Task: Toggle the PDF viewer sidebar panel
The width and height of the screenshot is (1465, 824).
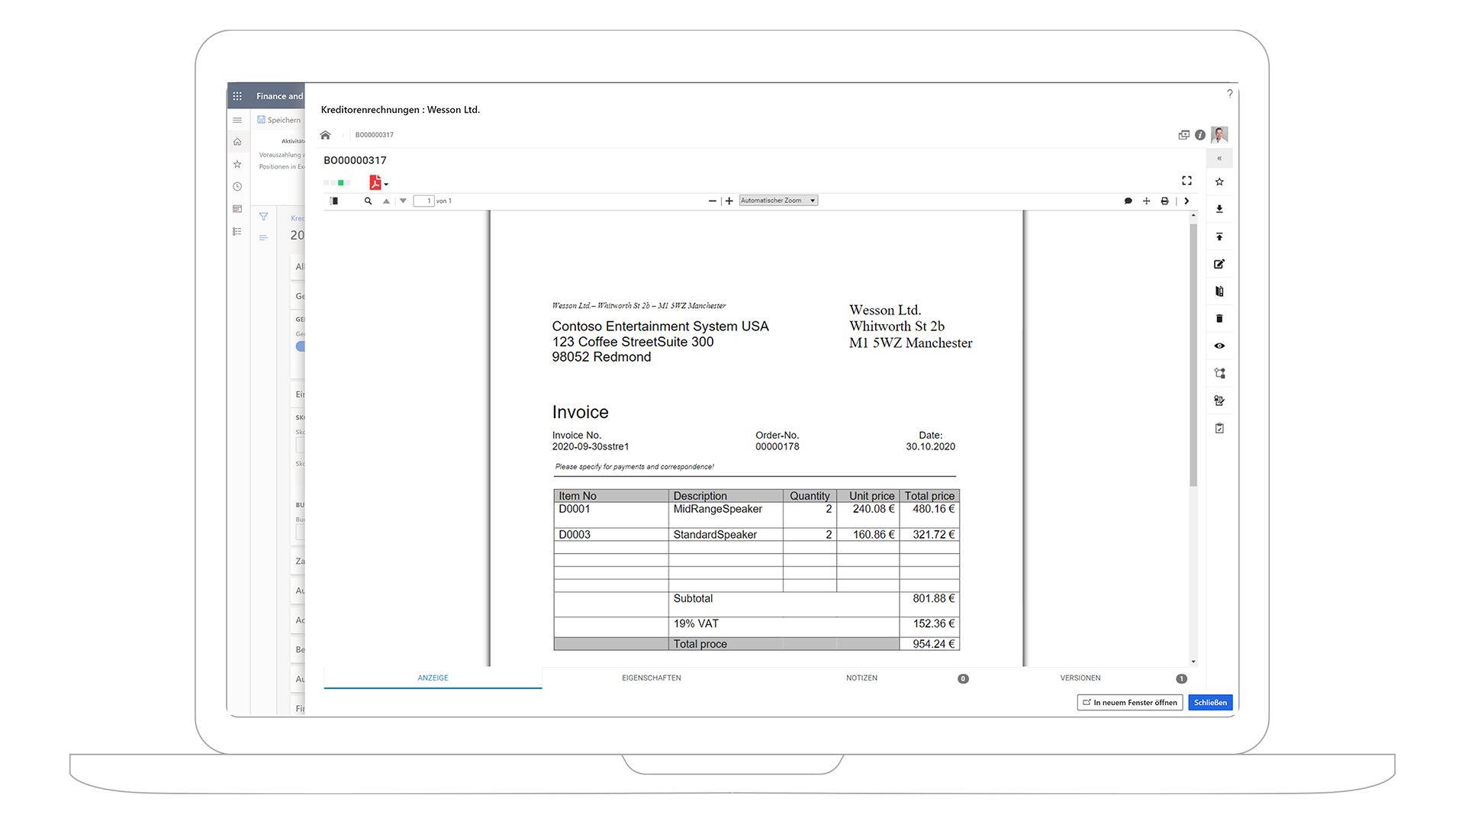Action: 333,201
